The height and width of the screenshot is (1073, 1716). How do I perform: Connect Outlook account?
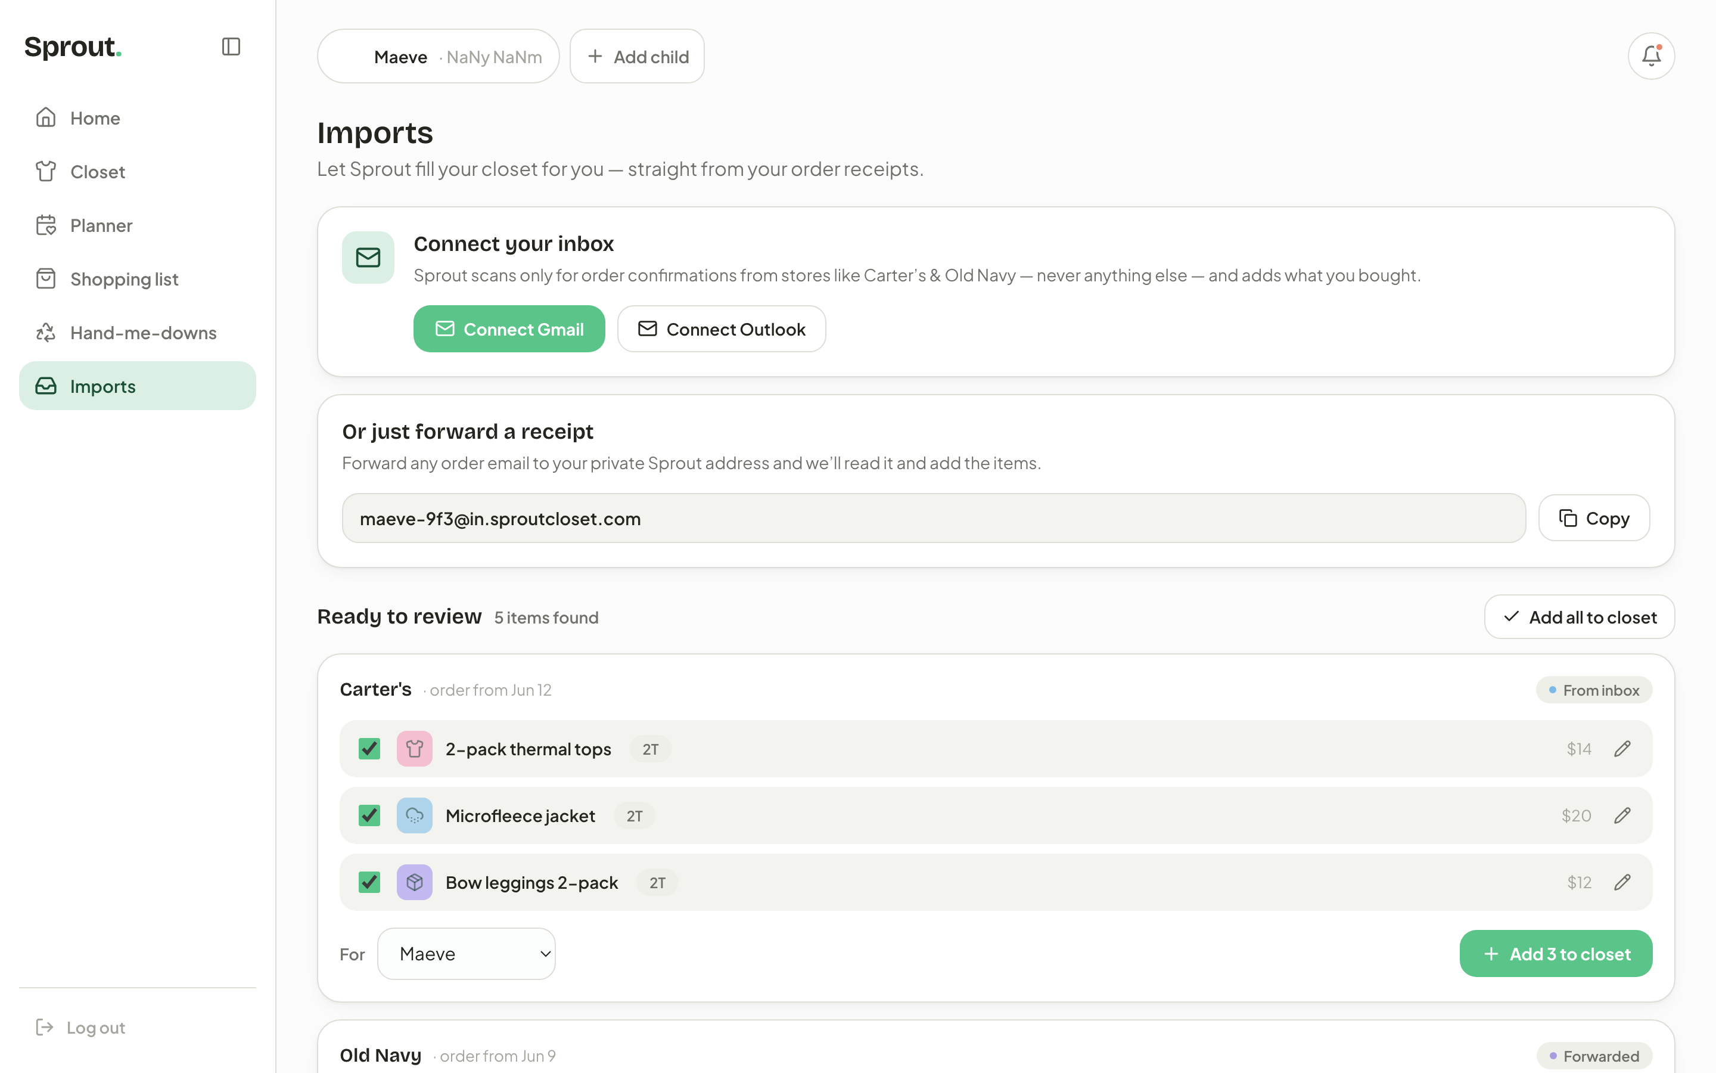click(721, 329)
